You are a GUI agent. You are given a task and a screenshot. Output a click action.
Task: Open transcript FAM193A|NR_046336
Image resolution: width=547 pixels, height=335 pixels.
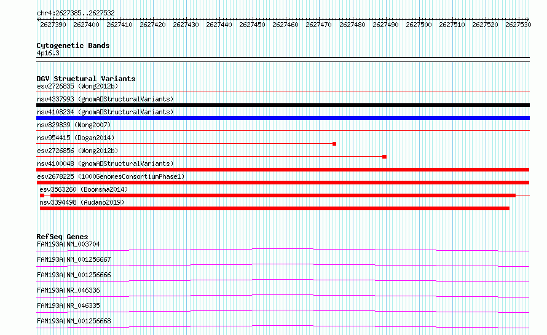click(x=68, y=290)
